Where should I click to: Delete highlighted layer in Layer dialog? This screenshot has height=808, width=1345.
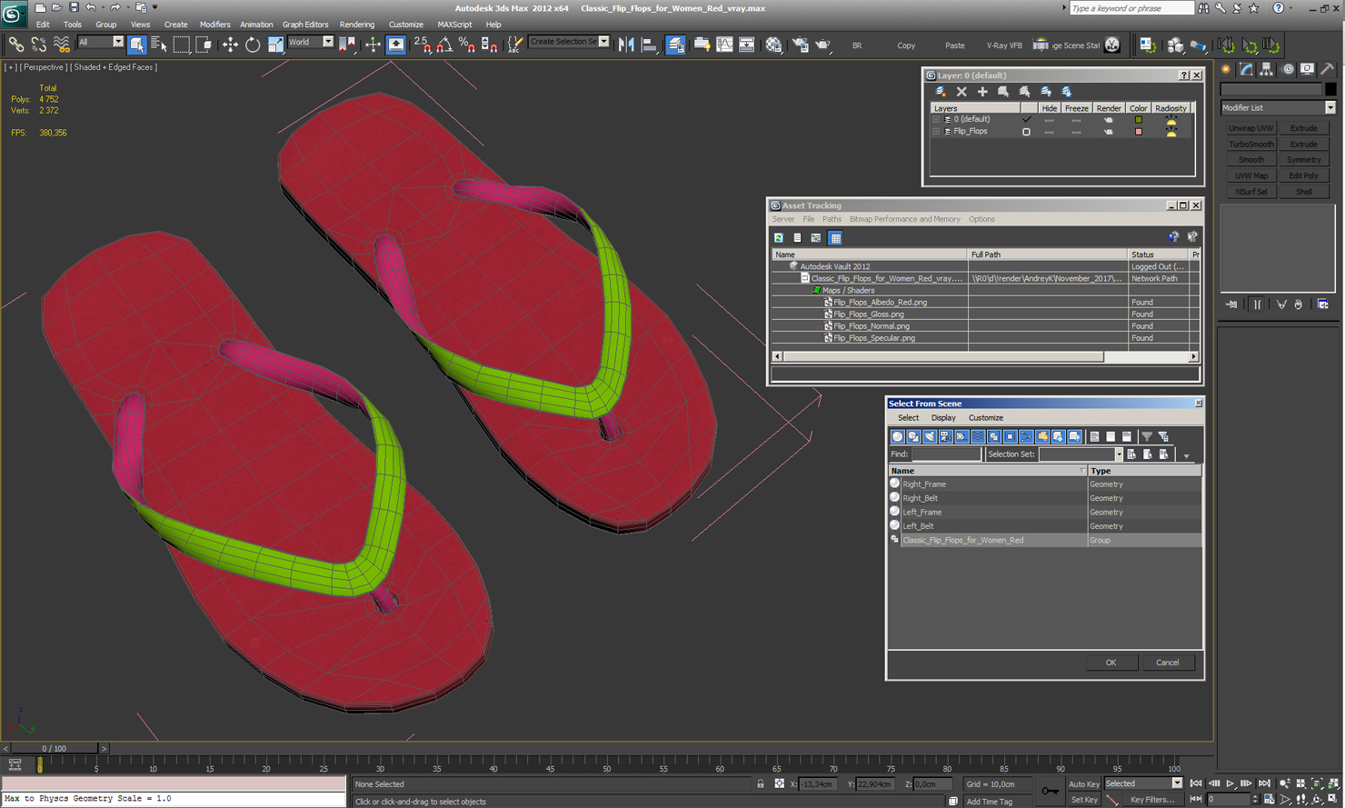[961, 91]
